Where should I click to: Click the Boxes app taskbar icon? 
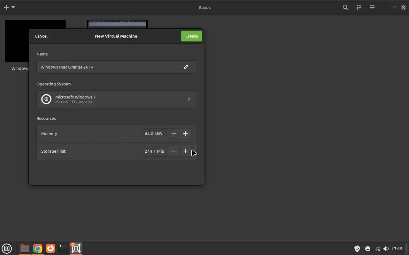coord(76,248)
